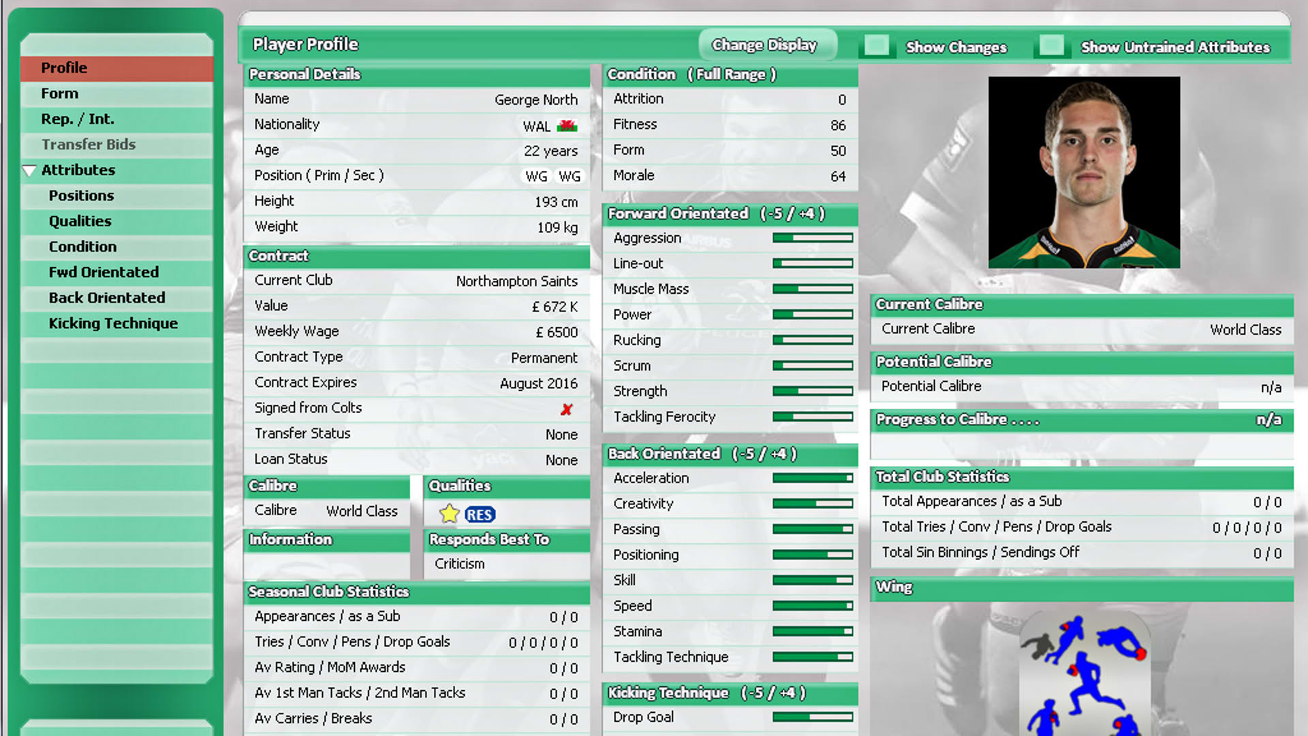The width and height of the screenshot is (1308, 736).
Task: Click the Criticism response entry
Action: (460, 564)
